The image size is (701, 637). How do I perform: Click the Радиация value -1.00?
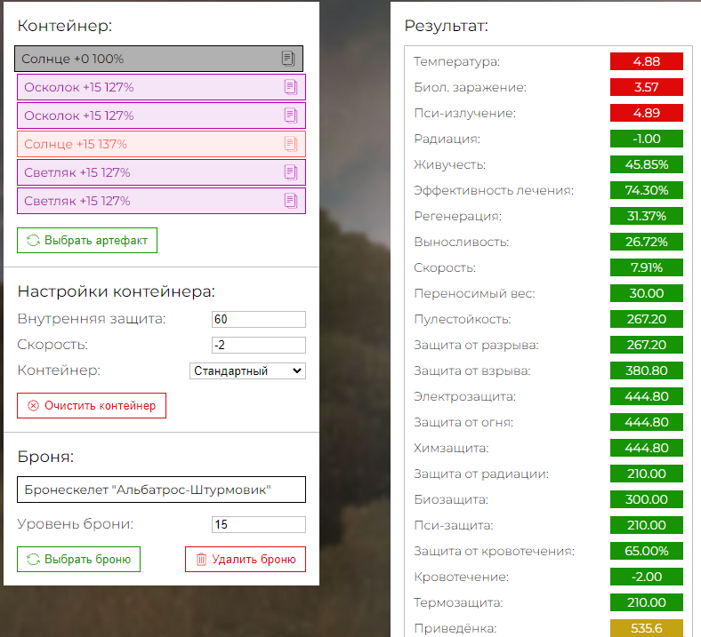pyautogui.click(x=647, y=139)
